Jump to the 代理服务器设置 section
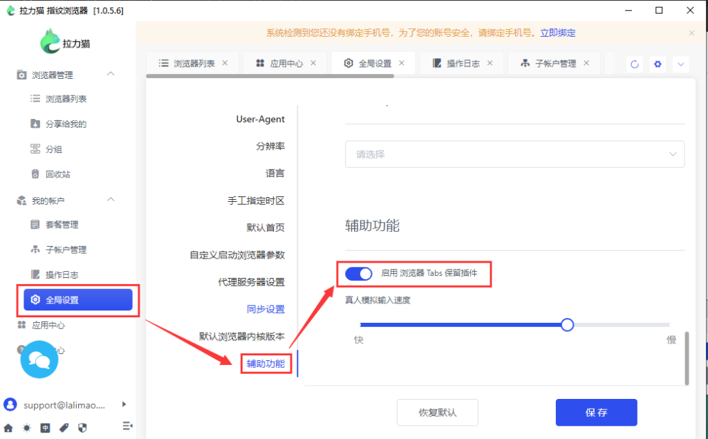 (x=251, y=282)
